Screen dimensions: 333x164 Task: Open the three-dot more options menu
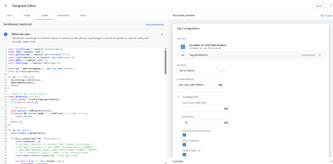tap(330, 6)
